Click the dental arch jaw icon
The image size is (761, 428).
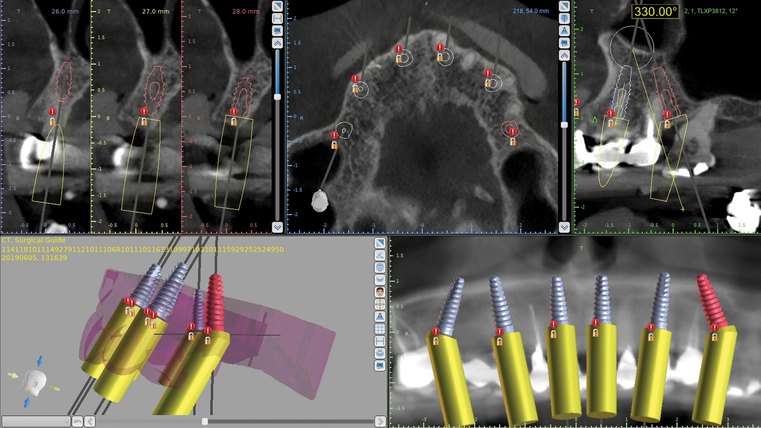380,280
